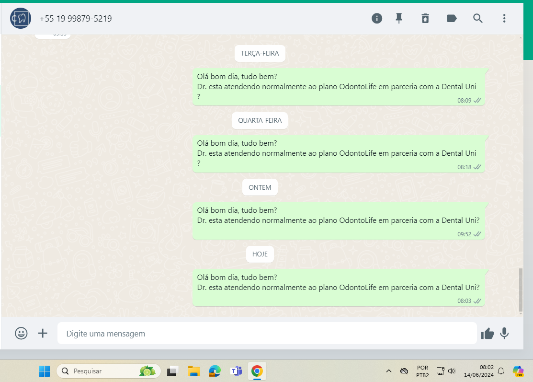This screenshot has height=382, width=533.
Task: Select the message sent at 09:52
Action: 339,221
